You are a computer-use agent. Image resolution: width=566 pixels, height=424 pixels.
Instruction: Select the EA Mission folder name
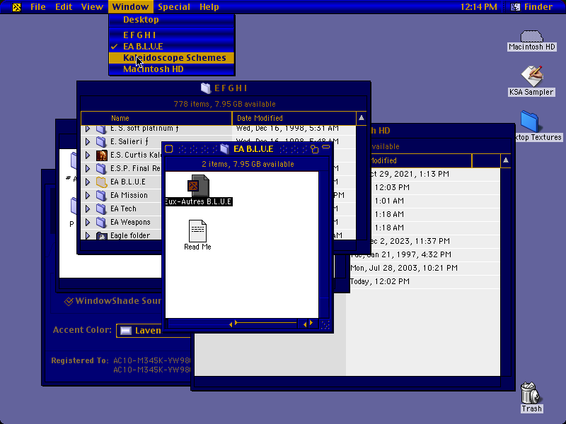pyautogui.click(x=129, y=196)
